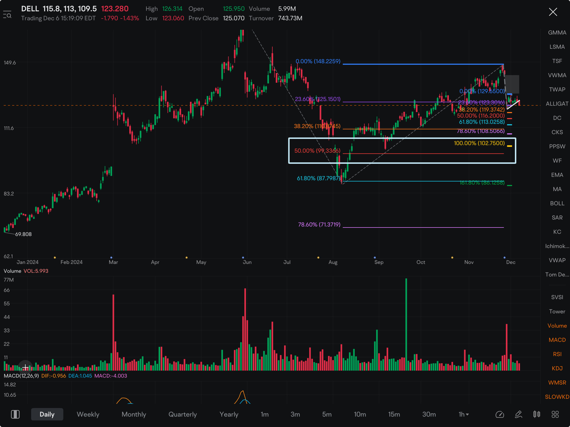The height and width of the screenshot is (427, 570).
Task: Click the blue event dot below Jun
Action: coord(243,257)
